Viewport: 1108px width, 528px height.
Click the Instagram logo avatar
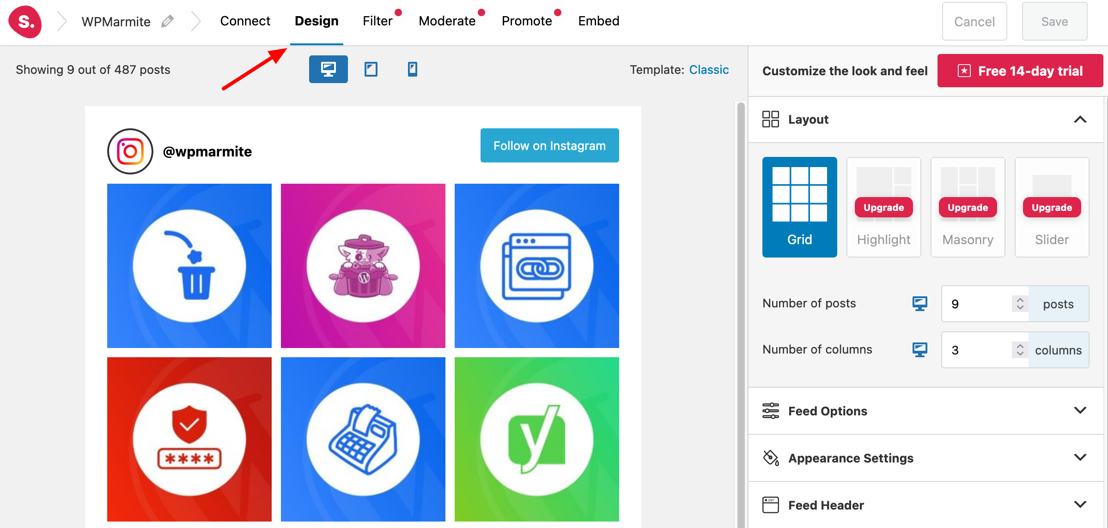click(x=130, y=151)
